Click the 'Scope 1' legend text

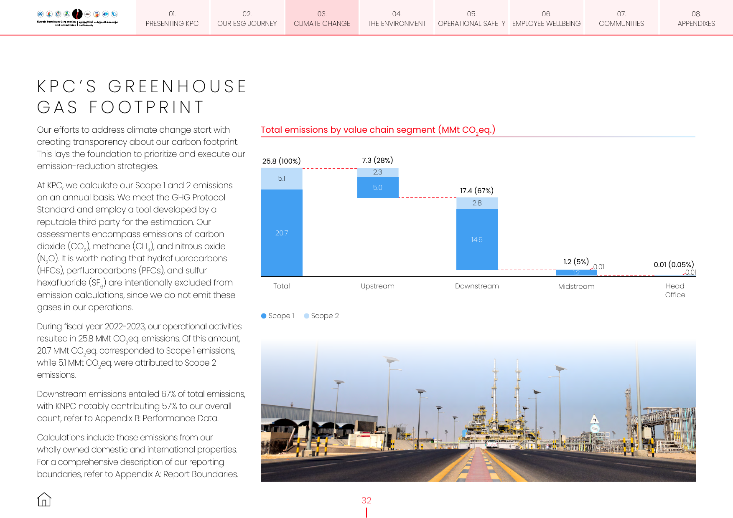281,316
